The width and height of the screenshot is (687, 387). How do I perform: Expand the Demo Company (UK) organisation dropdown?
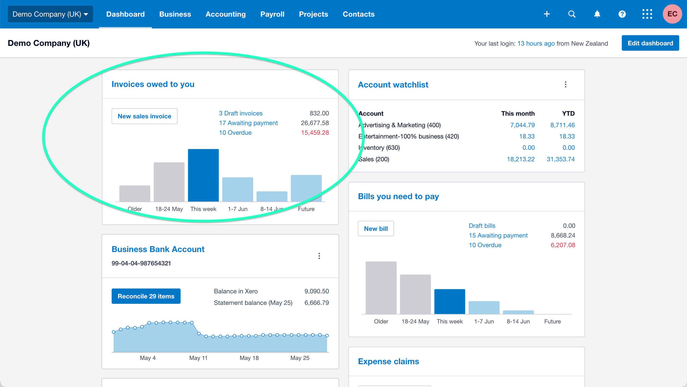click(x=50, y=14)
